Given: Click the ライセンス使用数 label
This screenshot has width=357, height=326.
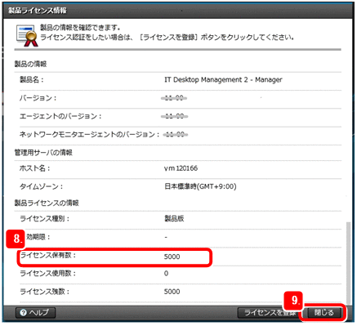Looking at the screenshot, I should 47,273.
